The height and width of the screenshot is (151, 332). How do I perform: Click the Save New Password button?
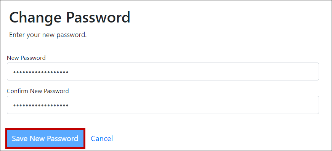[45, 138]
